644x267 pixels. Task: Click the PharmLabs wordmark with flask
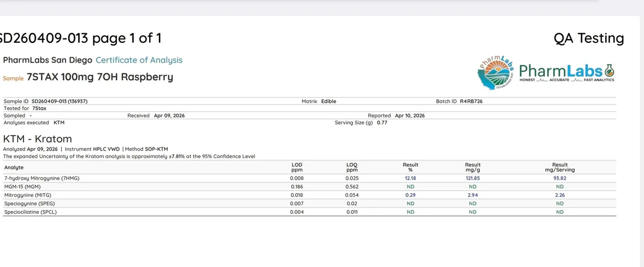[x=567, y=72]
